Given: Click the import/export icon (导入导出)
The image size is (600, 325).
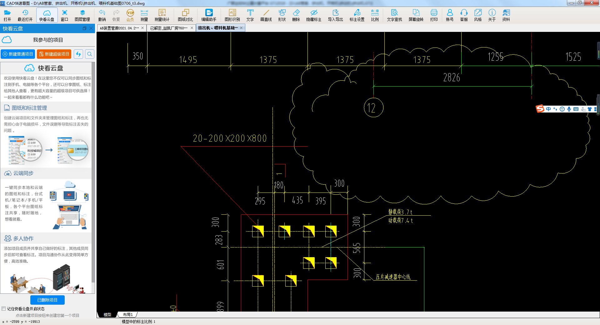Looking at the screenshot, I should tap(335, 15).
